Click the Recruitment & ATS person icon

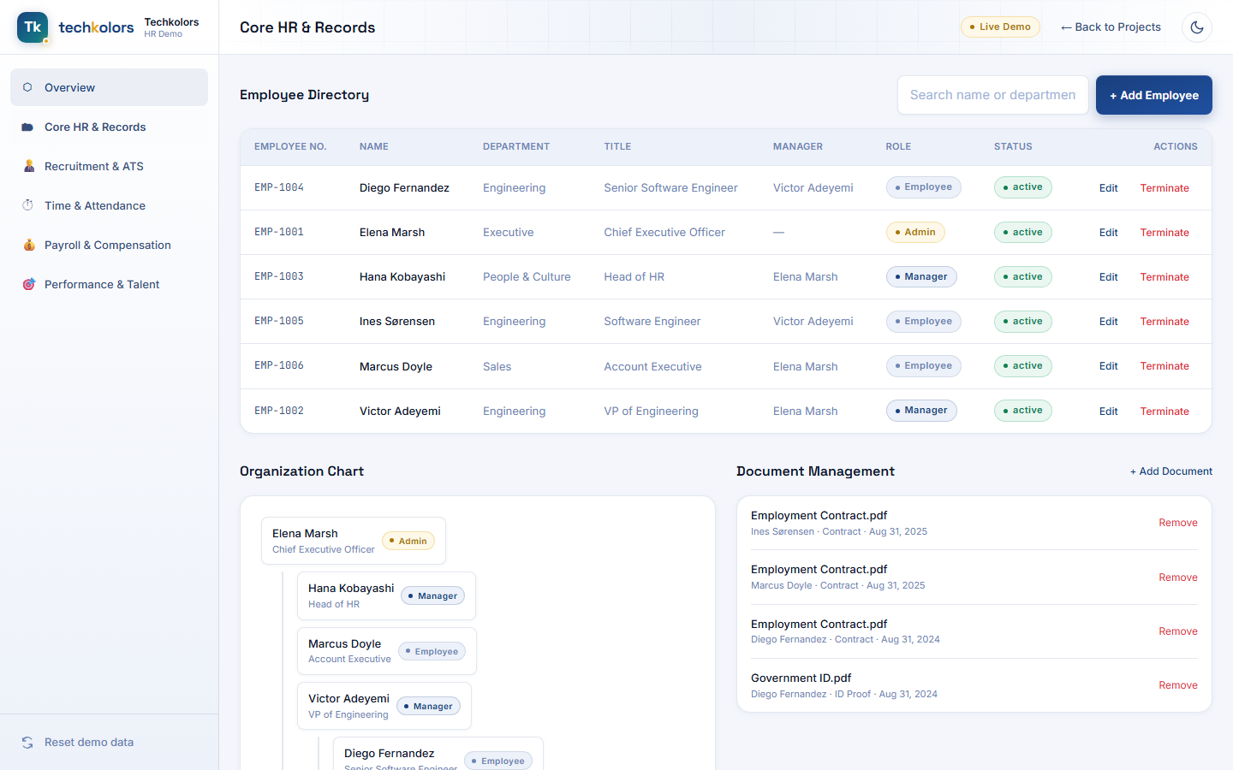click(28, 166)
